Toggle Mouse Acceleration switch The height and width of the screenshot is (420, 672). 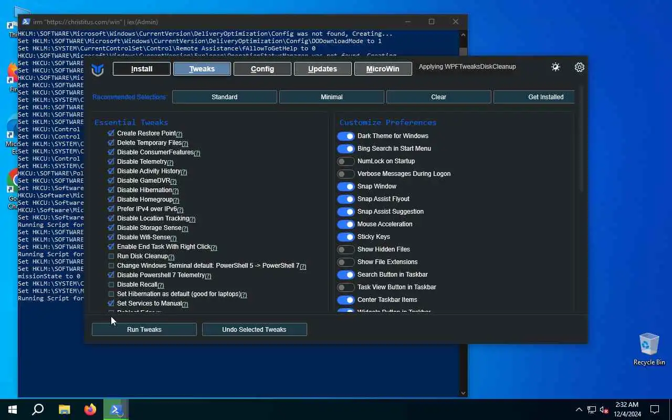[x=346, y=224]
